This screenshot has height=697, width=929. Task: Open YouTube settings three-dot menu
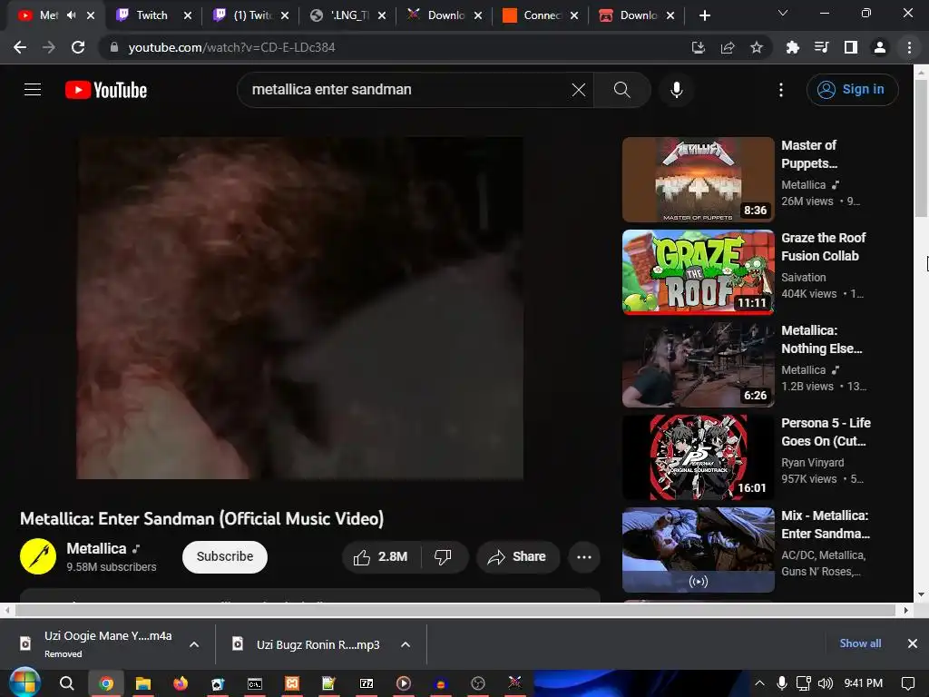(781, 90)
